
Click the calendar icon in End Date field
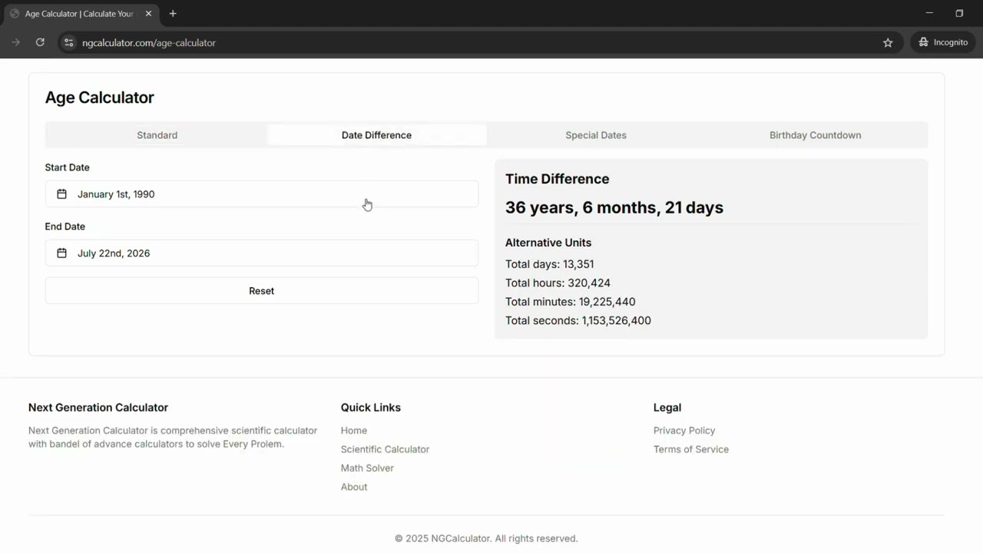(x=61, y=253)
